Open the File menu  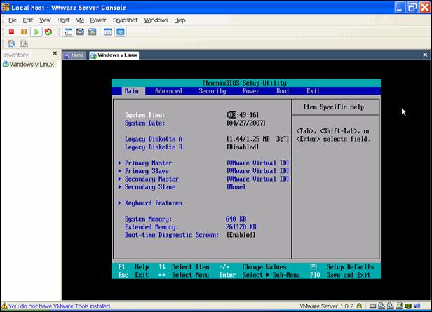click(x=13, y=20)
